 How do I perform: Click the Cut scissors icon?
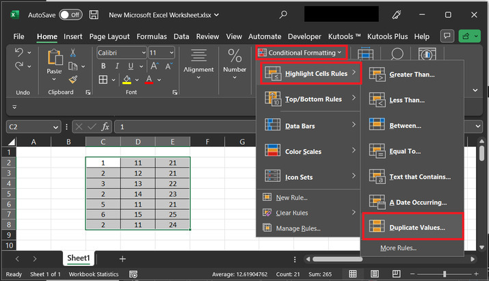point(73,53)
